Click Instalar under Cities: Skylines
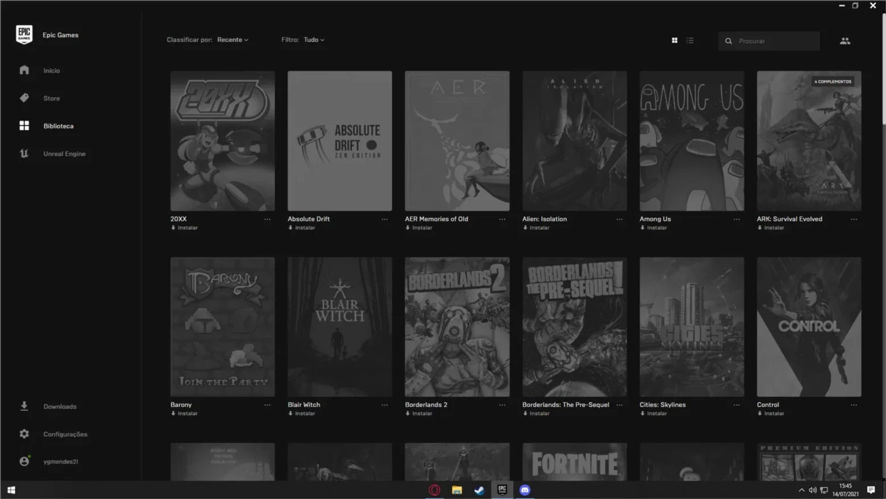 654,414
